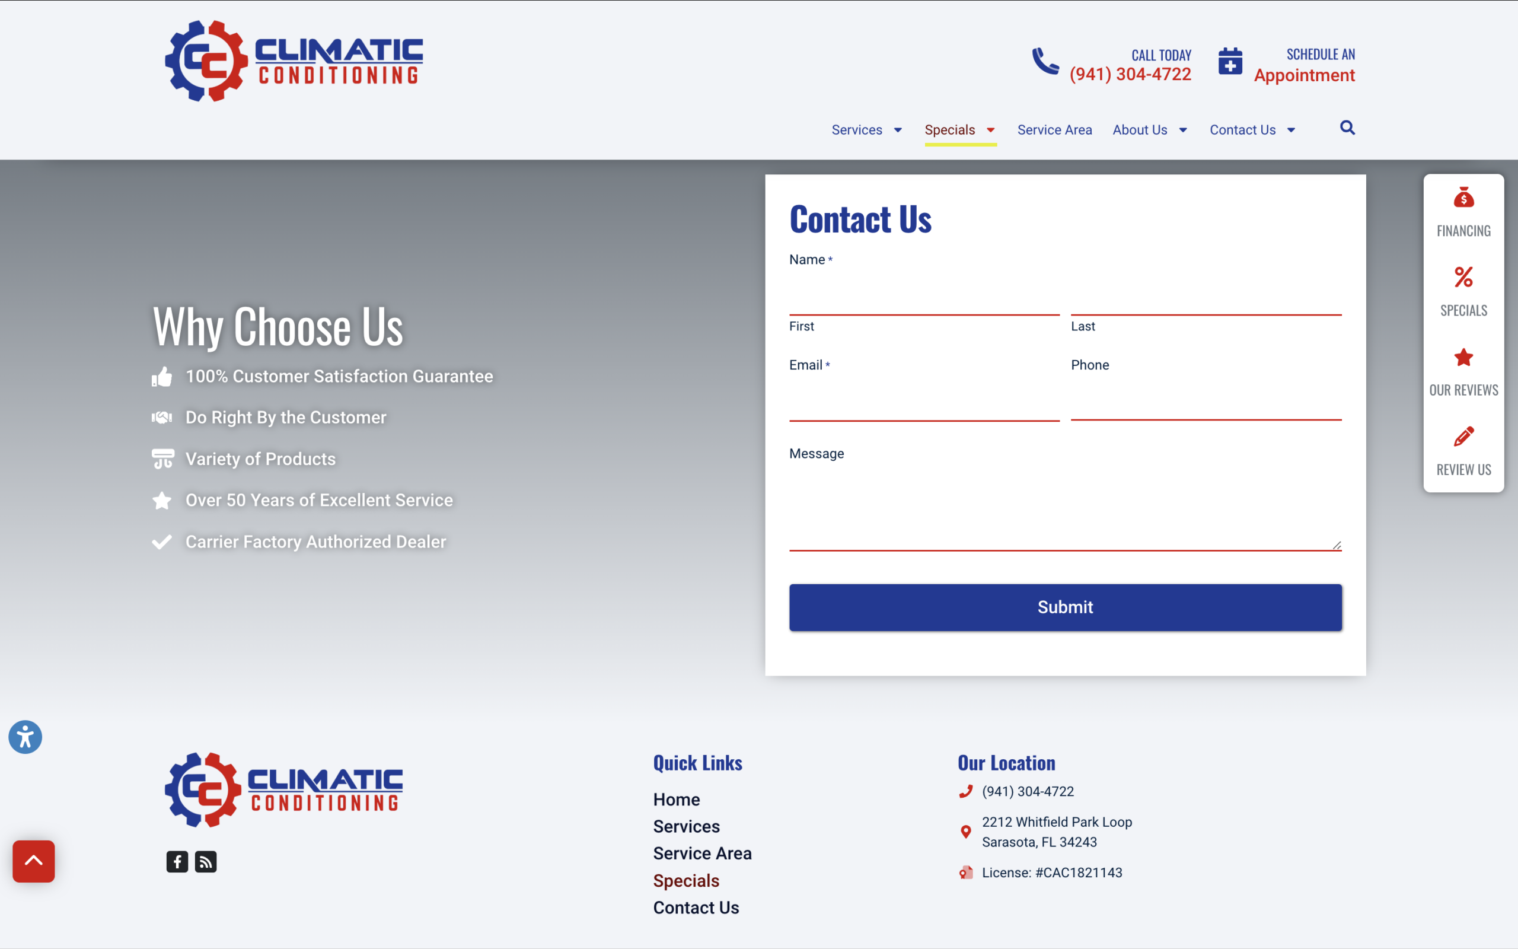Submit the contact form
The width and height of the screenshot is (1518, 949).
coord(1065,607)
